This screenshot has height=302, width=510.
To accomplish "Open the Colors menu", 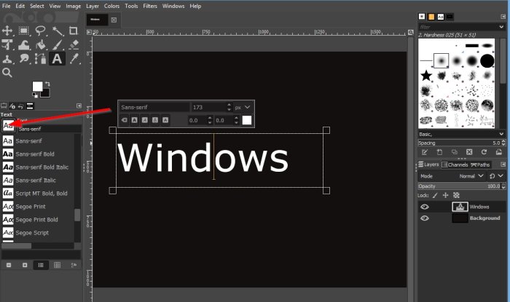I will 111,6.
